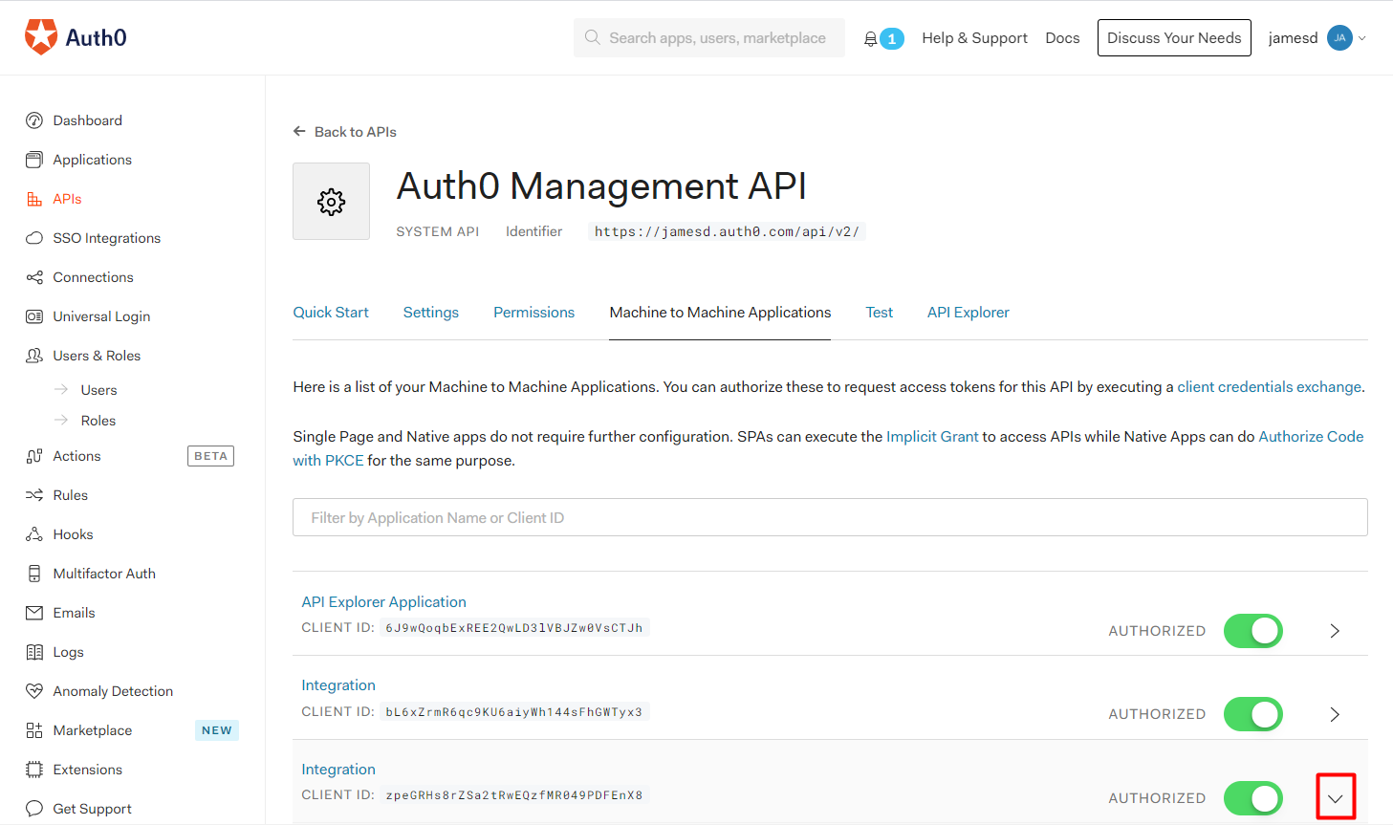The height and width of the screenshot is (825, 1393).
Task: Click the Marketplace sidebar icon
Action: click(x=34, y=730)
